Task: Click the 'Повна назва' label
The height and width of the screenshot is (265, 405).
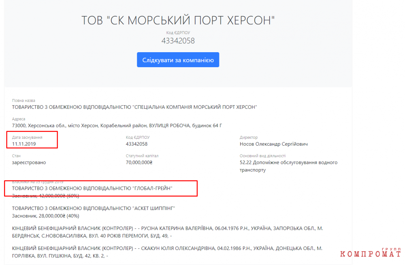Action: click(x=23, y=101)
